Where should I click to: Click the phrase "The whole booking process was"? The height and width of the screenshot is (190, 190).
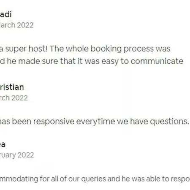[110, 49]
